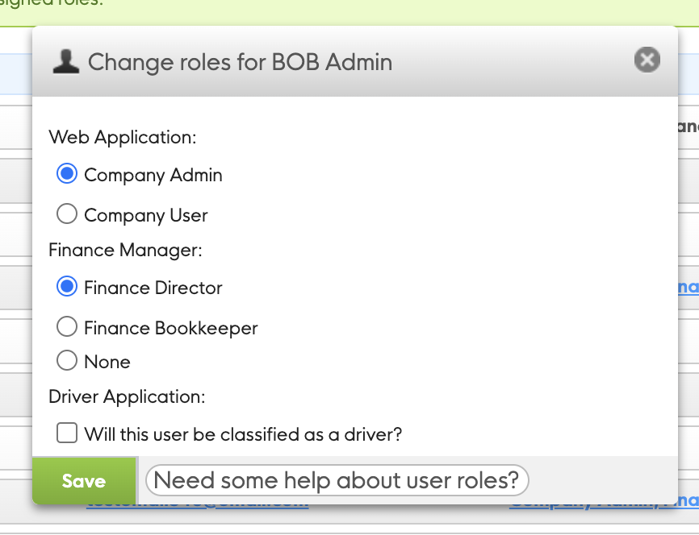Image resolution: width=699 pixels, height=535 pixels.
Task: Choose Company User as the web application role
Action: [67, 214]
